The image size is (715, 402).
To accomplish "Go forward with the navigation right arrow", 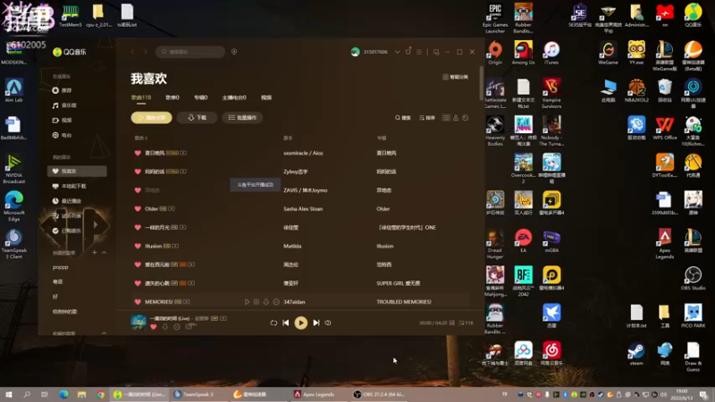I will pos(146,52).
